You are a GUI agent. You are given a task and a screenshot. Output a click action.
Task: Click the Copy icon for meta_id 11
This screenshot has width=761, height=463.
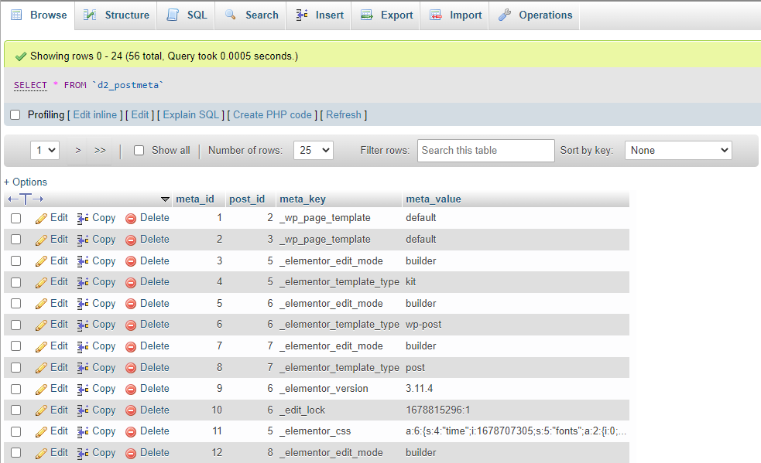83,432
